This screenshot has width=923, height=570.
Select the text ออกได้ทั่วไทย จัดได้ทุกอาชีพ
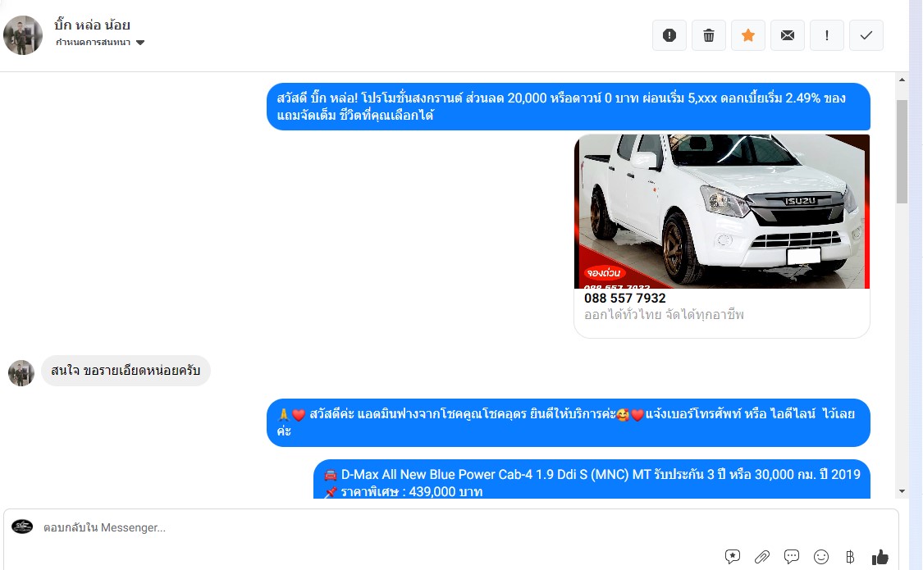[664, 315]
